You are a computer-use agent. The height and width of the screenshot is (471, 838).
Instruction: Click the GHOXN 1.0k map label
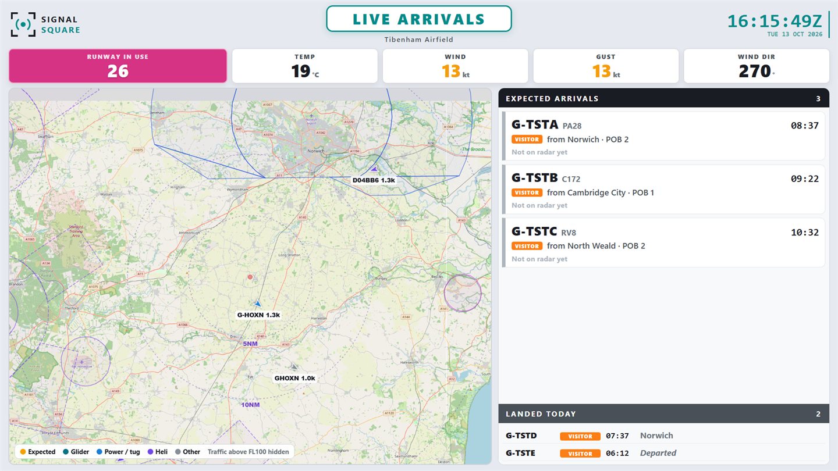pos(295,378)
